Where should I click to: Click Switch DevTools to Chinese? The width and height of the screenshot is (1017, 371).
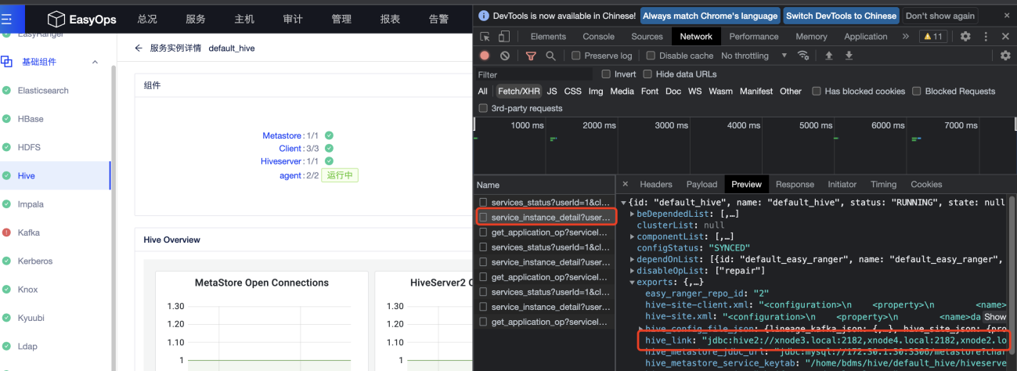point(842,16)
